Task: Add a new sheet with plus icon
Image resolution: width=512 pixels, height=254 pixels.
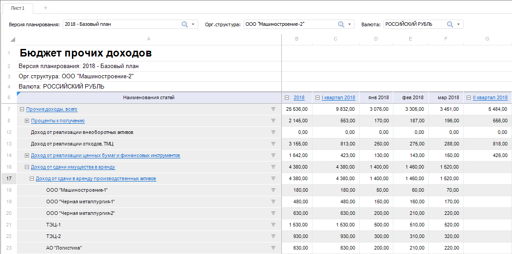Action: tap(45, 8)
